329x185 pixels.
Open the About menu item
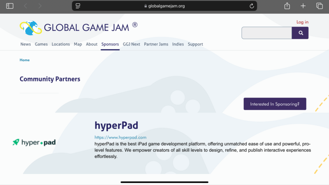(92, 44)
